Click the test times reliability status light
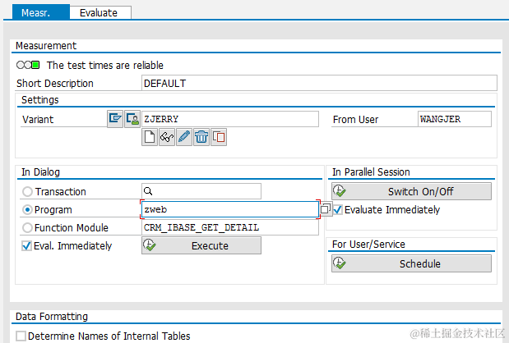Screen dimensions: 509x343 (x=28, y=65)
